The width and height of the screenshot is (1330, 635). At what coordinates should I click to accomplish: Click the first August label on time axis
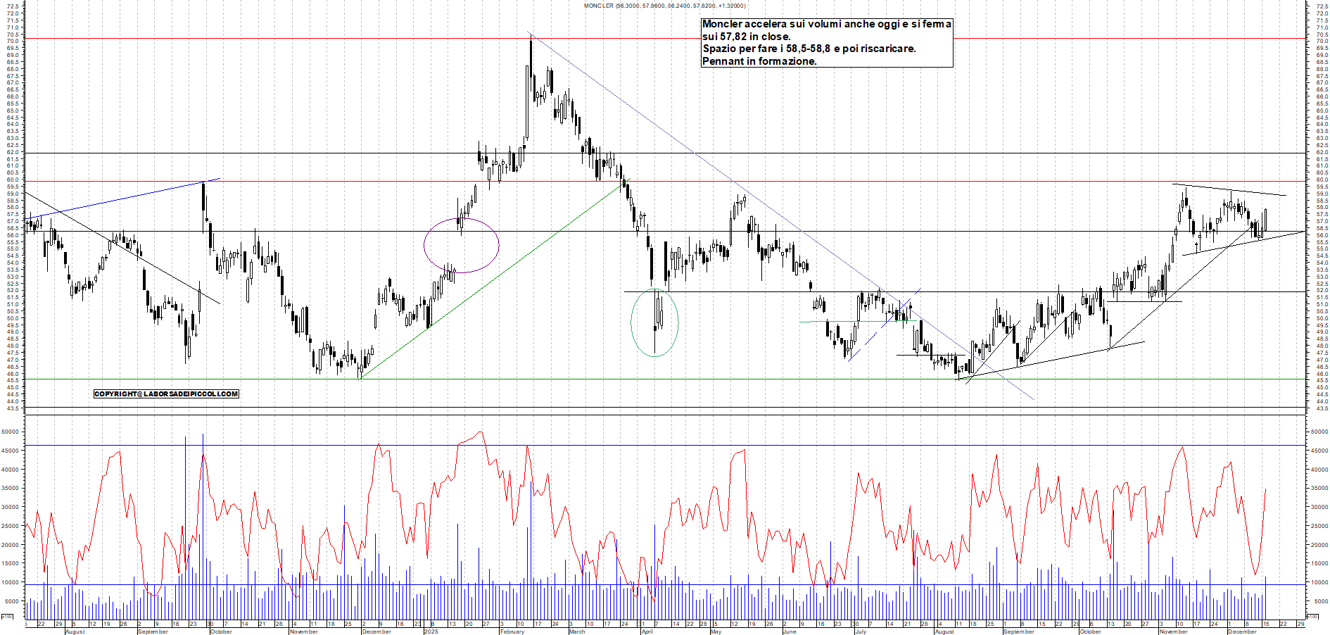(75, 631)
